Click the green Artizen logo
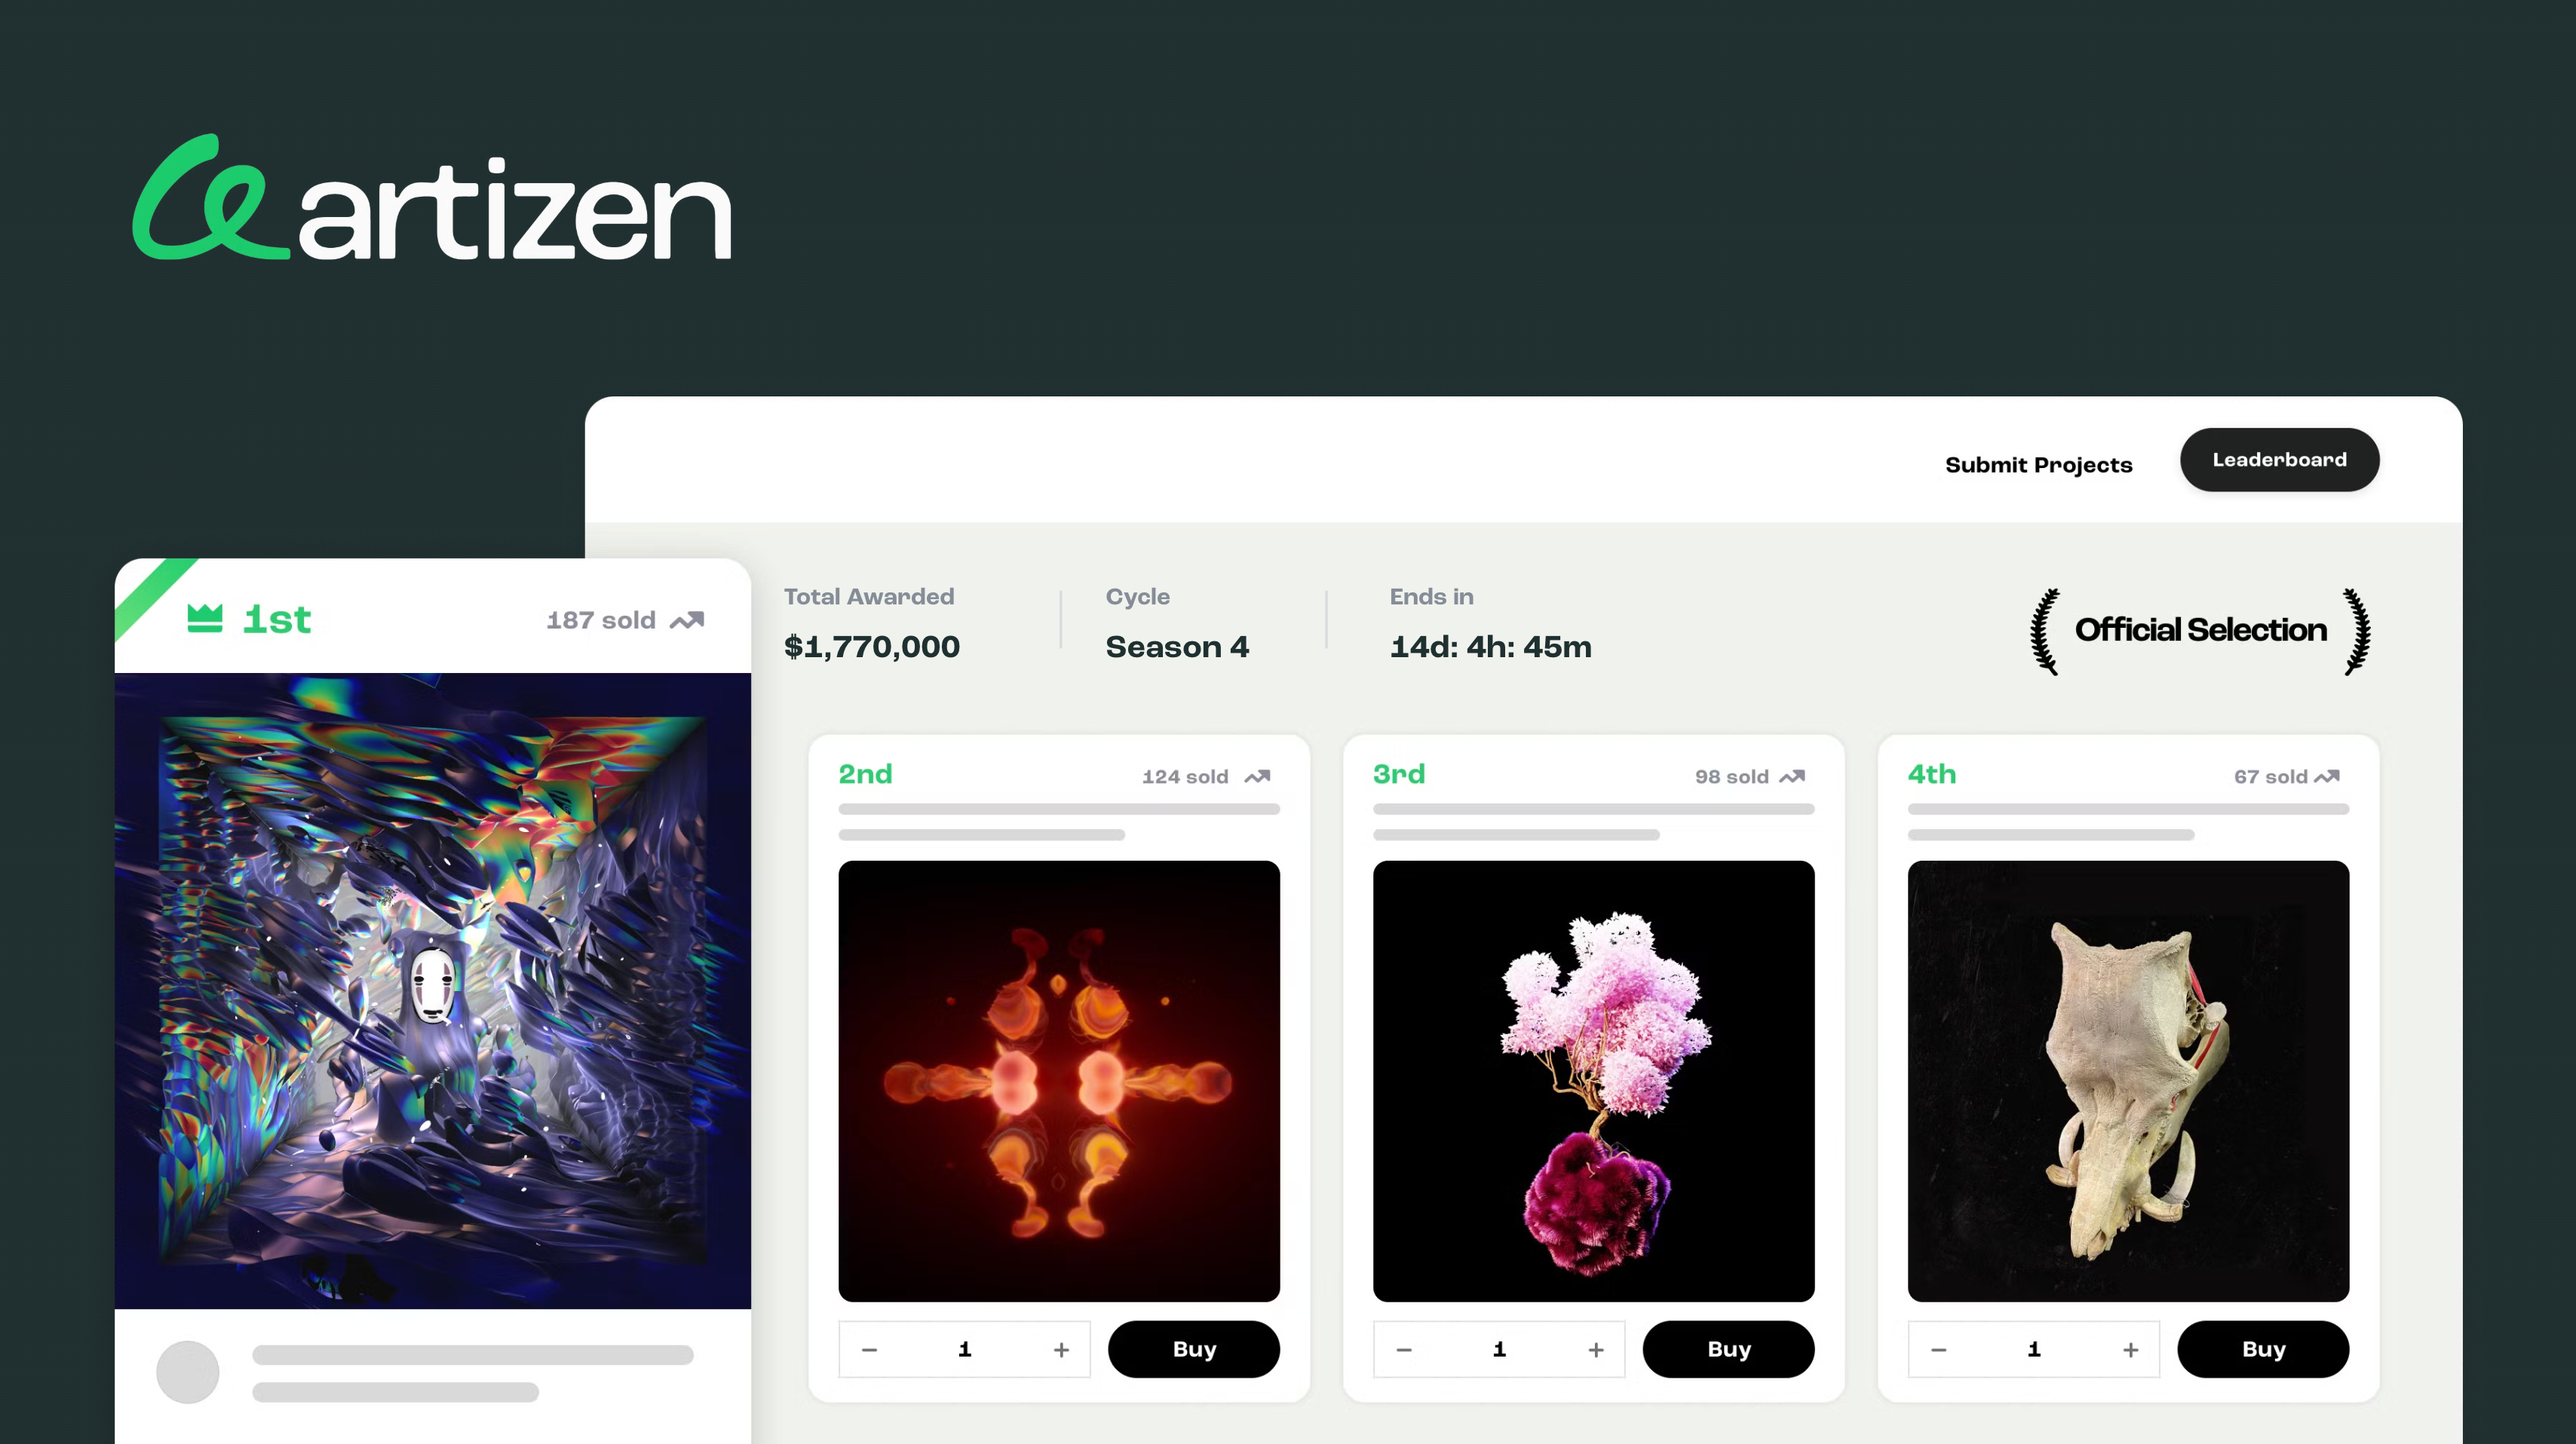Screen dimensions: 2576x1444 point(432,198)
